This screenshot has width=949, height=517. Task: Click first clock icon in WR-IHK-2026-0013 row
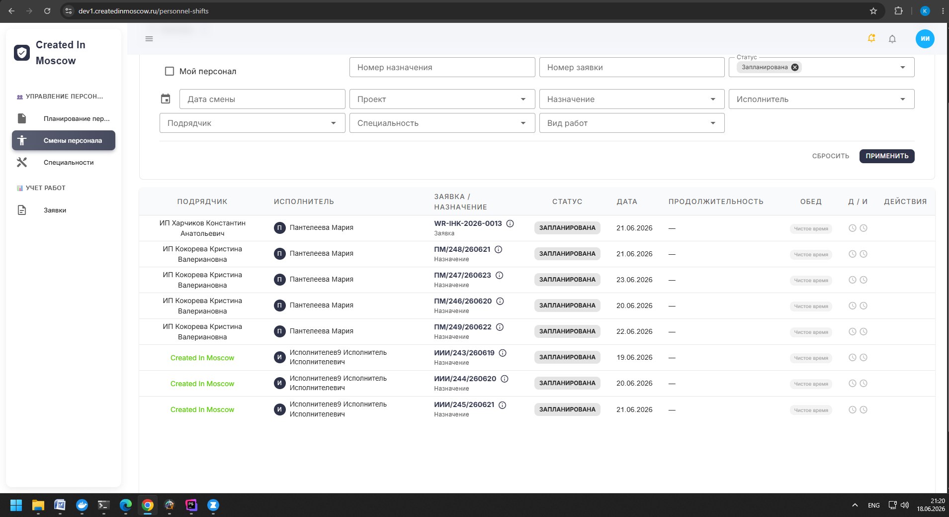852,228
